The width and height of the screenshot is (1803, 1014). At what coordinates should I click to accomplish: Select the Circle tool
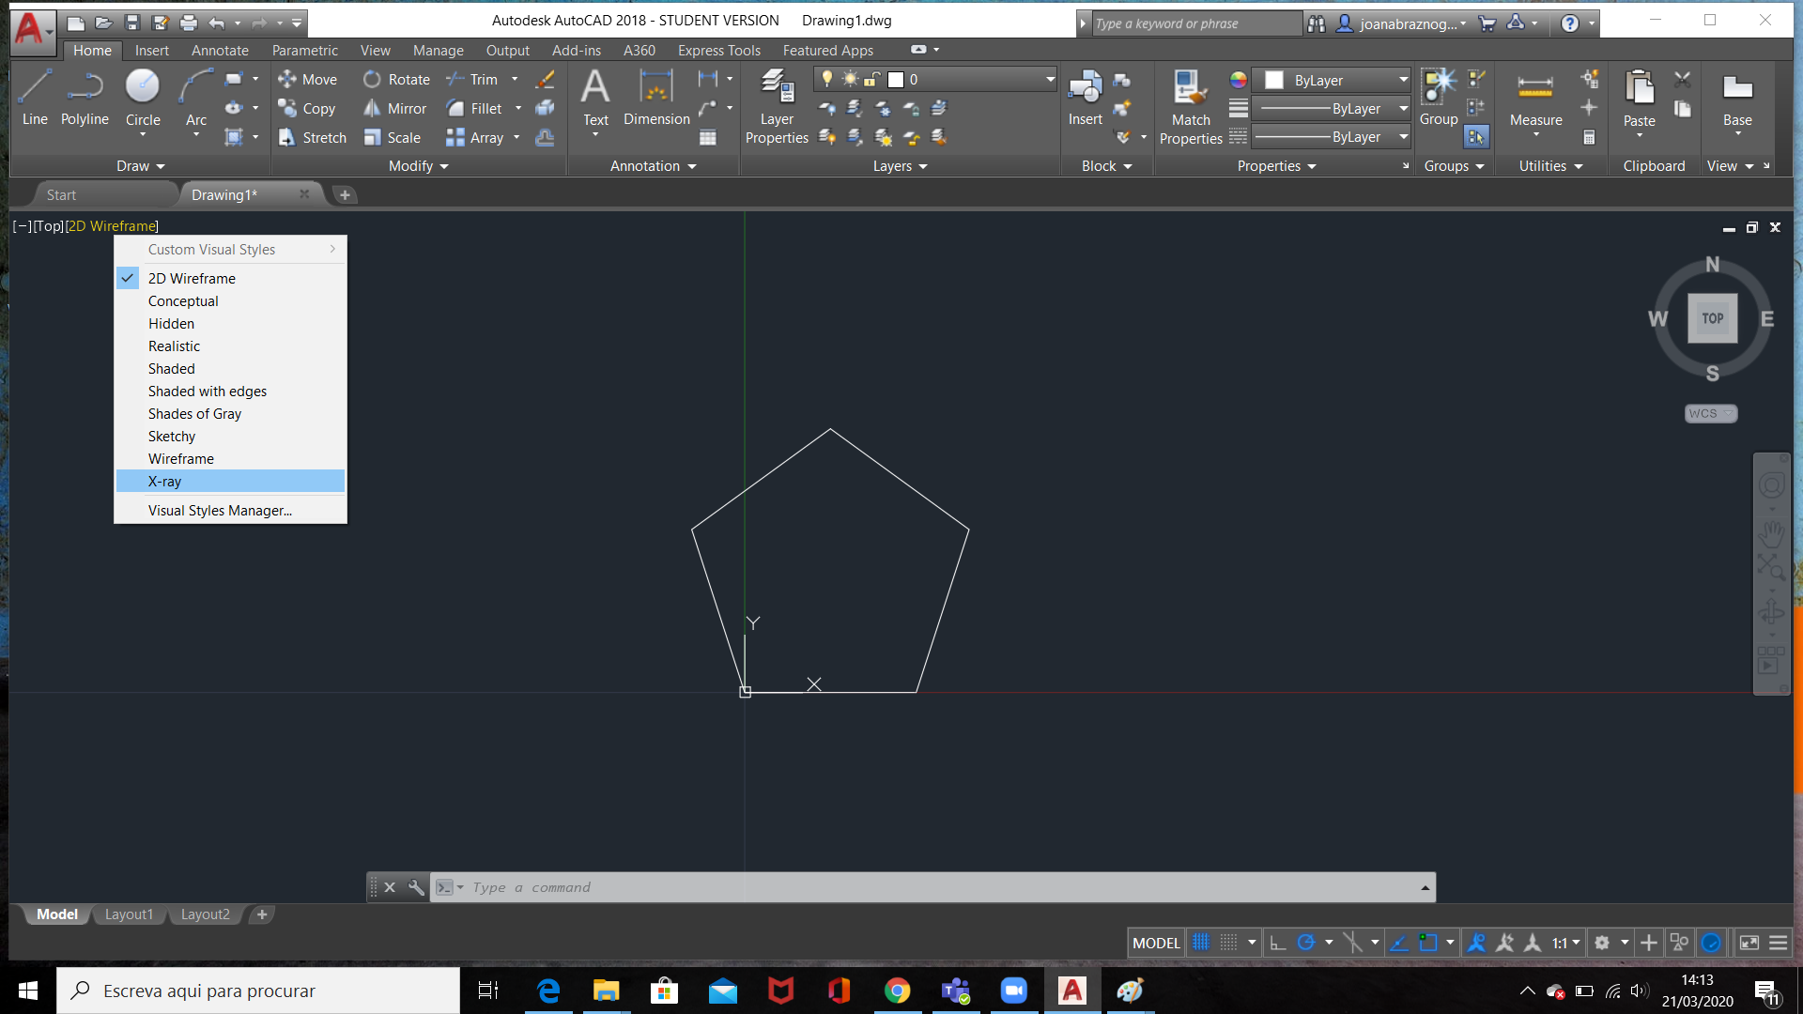(x=143, y=98)
